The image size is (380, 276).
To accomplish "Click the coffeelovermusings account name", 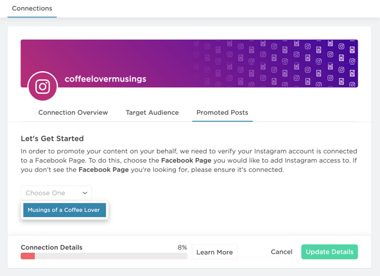I will click(x=105, y=79).
